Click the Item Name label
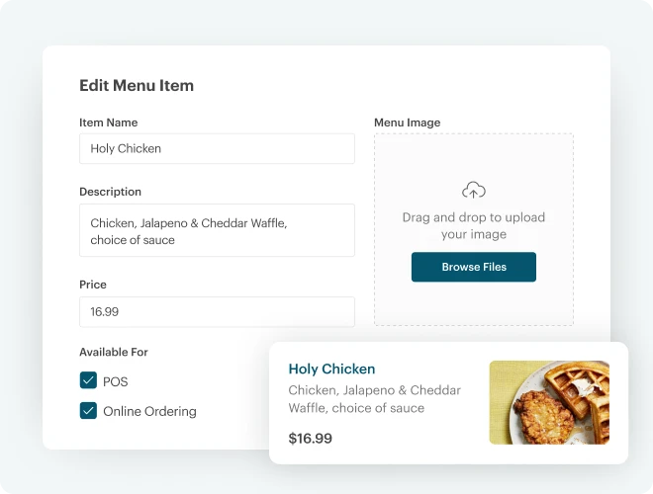This screenshot has width=653, height=494. click(108, 123)
